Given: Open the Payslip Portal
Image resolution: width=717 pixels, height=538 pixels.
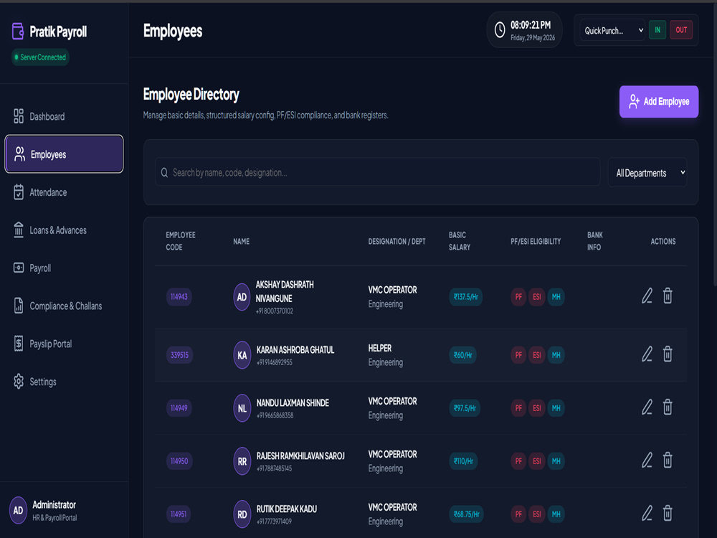Looking at the screenshot, I should pyautogui.click(x=64, y=344).
